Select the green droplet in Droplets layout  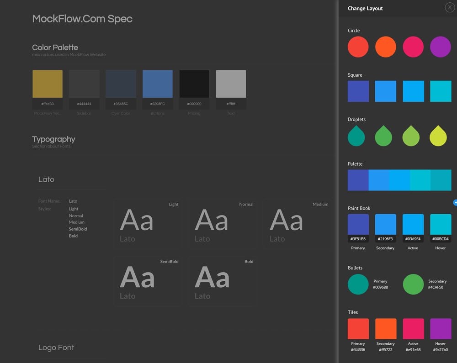[x=383, y=136]
